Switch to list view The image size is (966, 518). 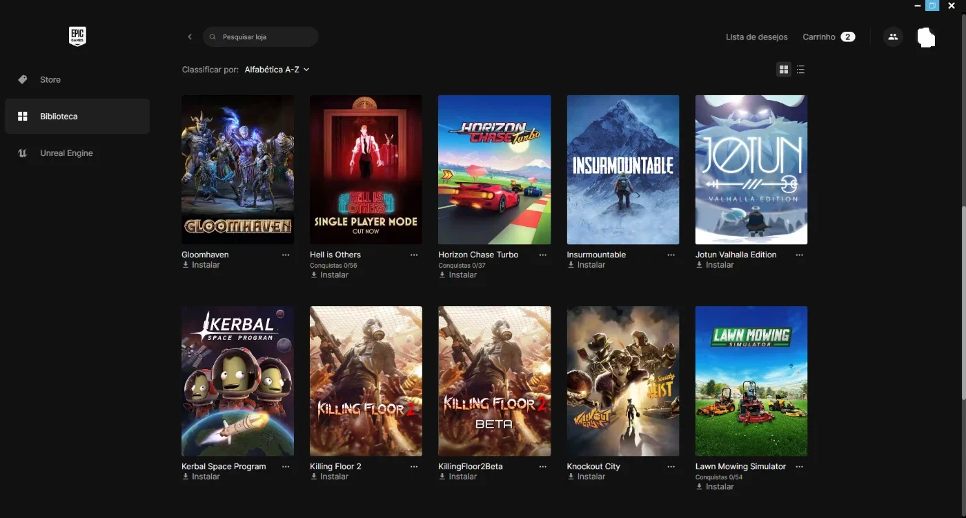click(x=800, y=70)
